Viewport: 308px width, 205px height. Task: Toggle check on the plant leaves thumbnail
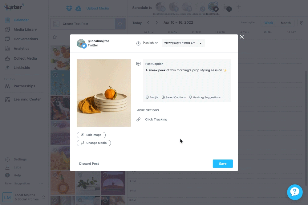coord(80,175)
